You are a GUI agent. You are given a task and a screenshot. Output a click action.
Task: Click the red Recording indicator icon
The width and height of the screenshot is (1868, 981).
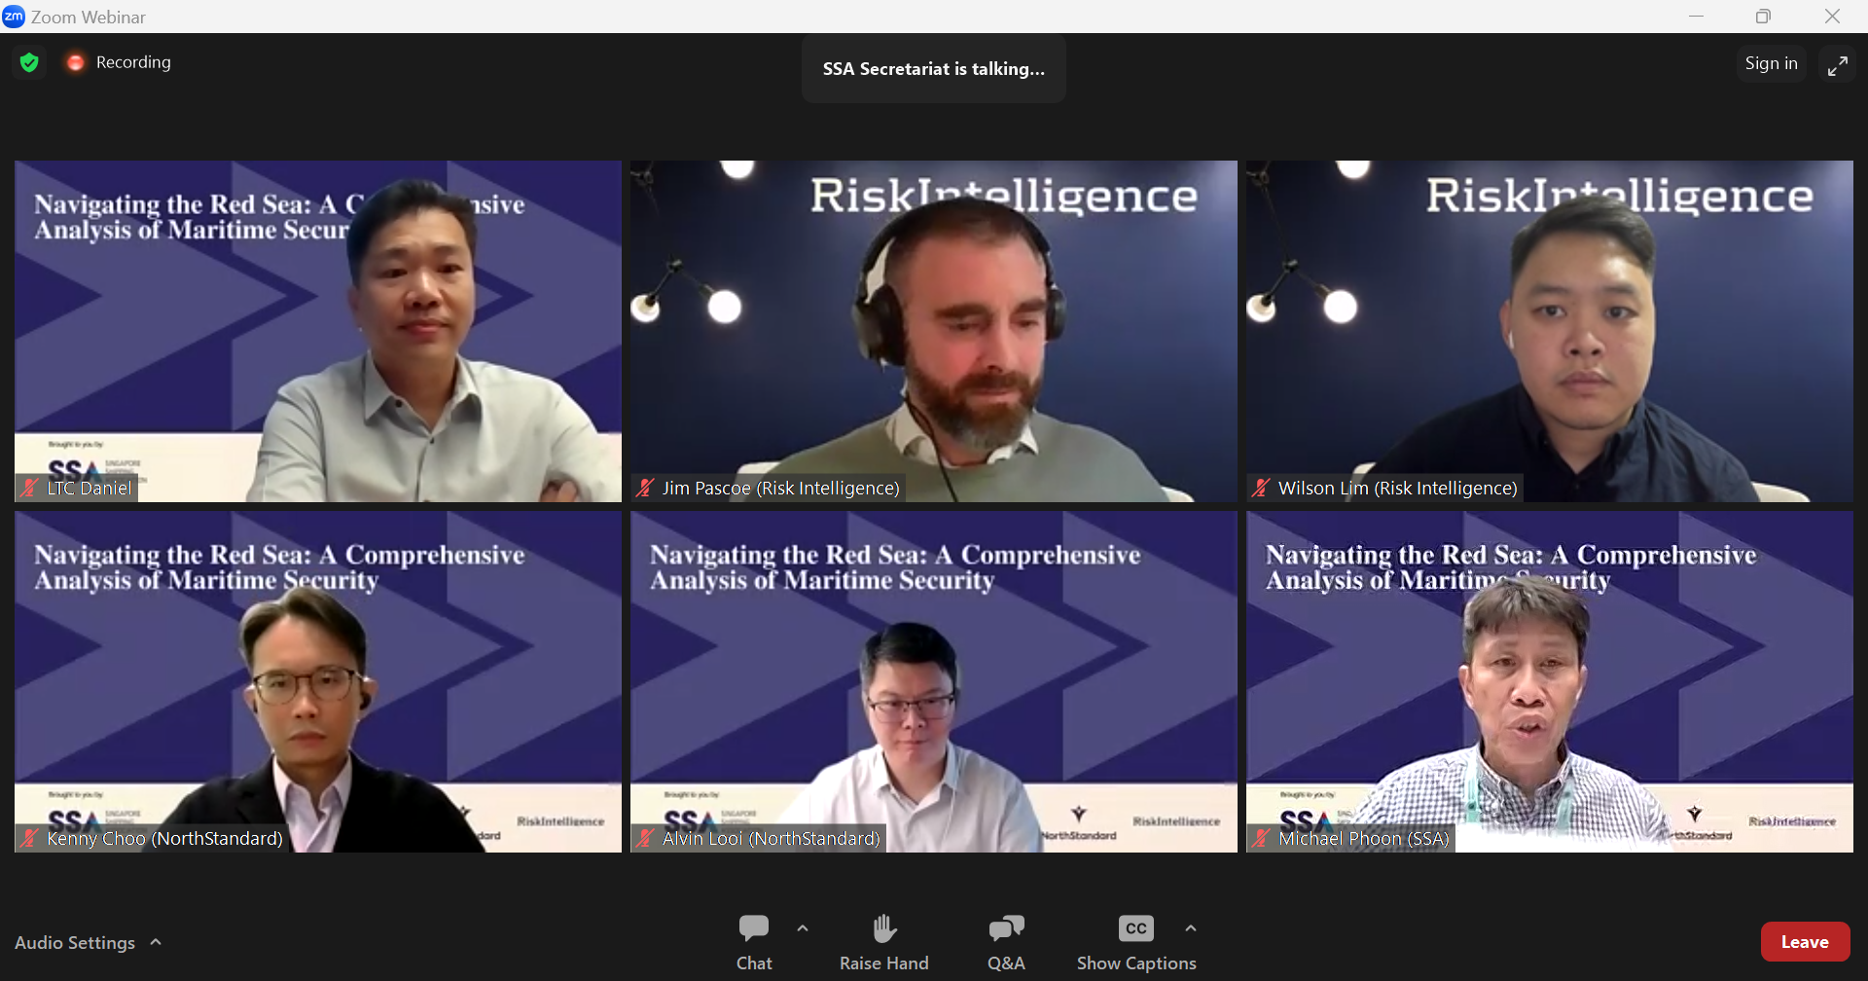coord(75,62)
